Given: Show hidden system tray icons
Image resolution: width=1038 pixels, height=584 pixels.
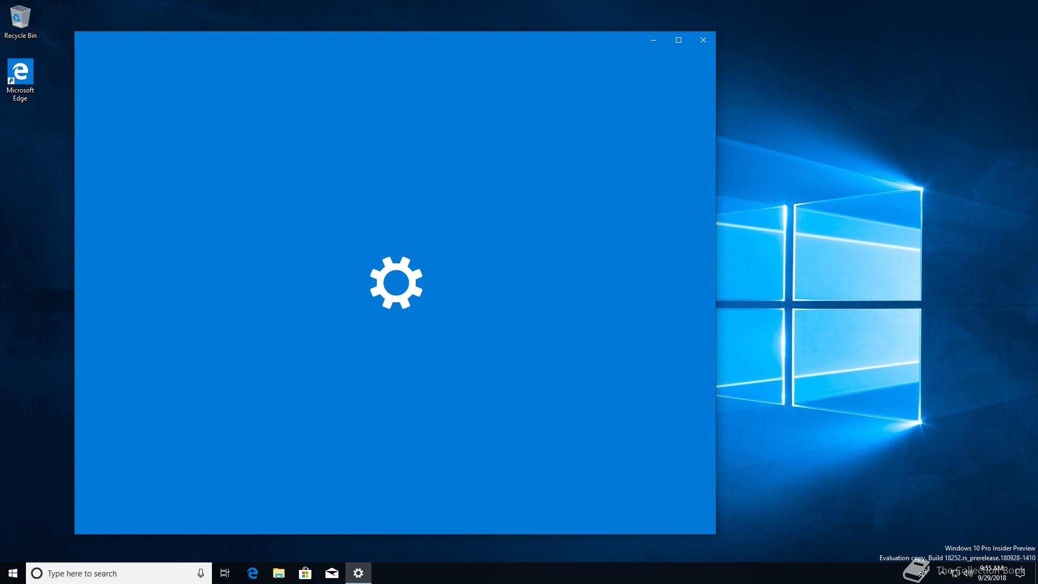Looking at the screenshot, I should point(942,573).
